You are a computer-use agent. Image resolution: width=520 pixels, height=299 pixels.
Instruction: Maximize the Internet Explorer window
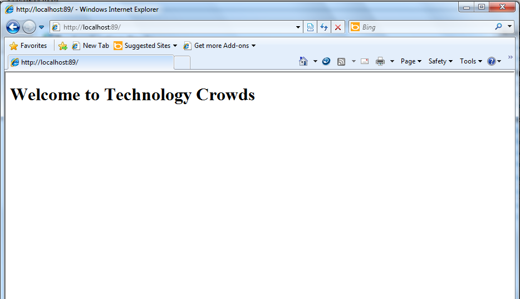pos(482,7)
